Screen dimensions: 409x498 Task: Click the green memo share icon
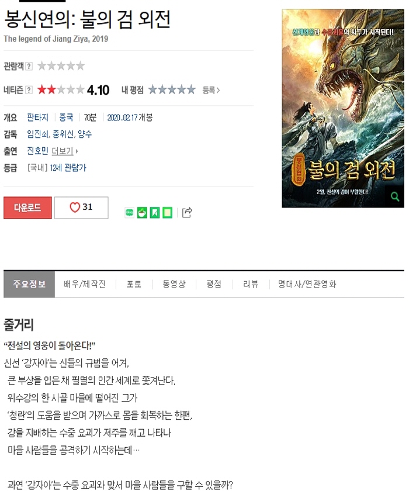click(167, 213)
